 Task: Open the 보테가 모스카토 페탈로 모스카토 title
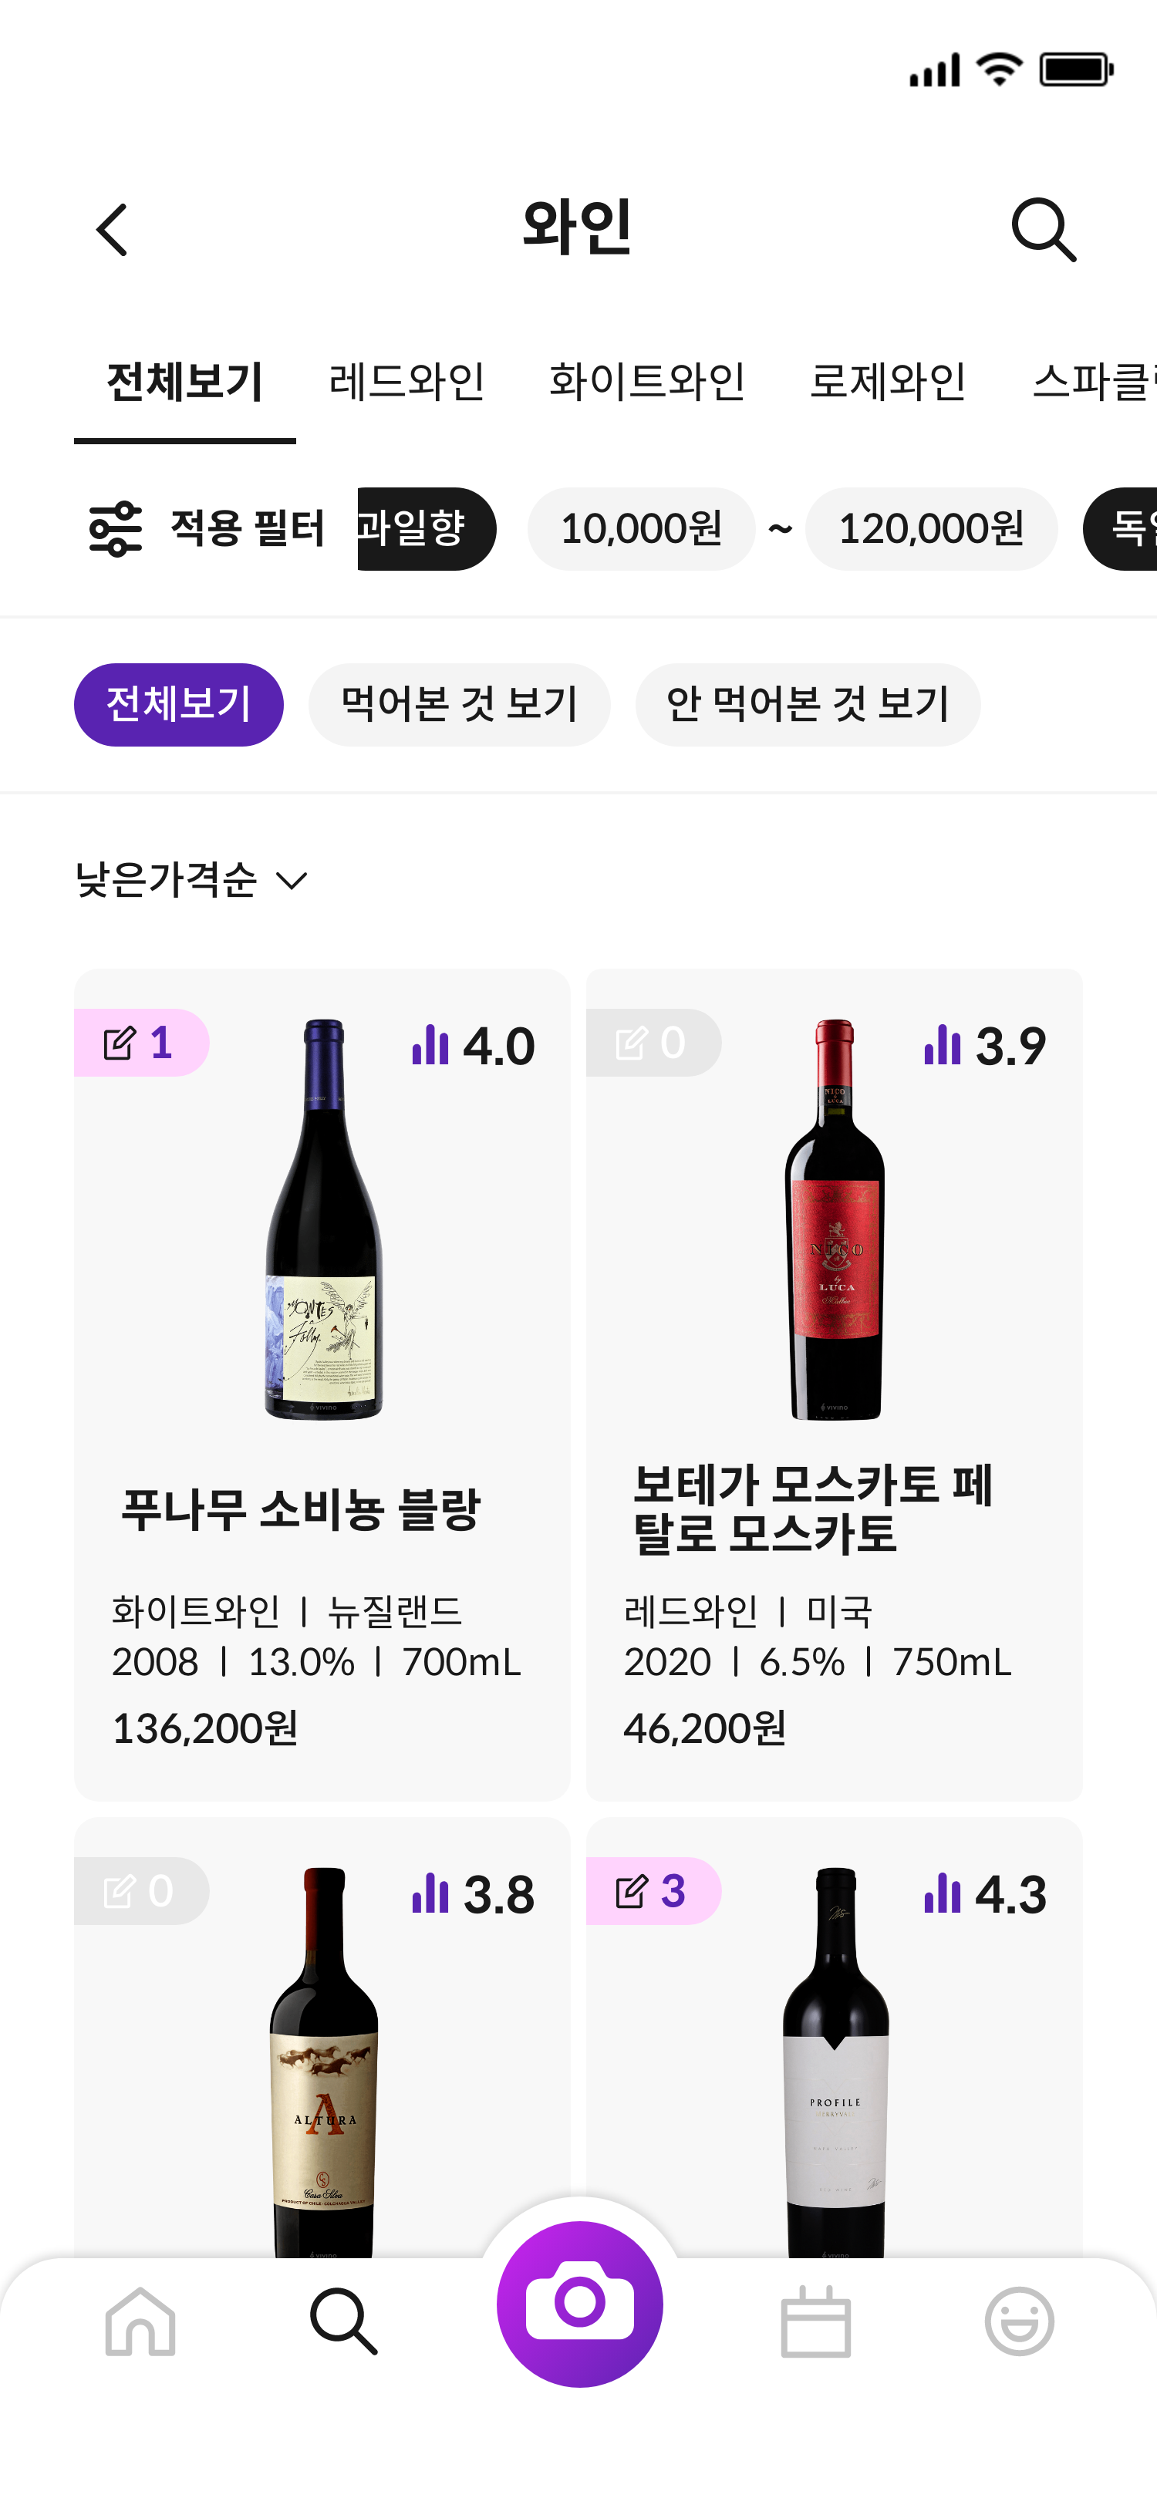coord(813,1509)
